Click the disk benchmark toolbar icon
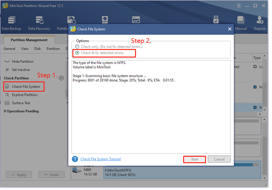 pyautogui.click(x=105, y=20)
